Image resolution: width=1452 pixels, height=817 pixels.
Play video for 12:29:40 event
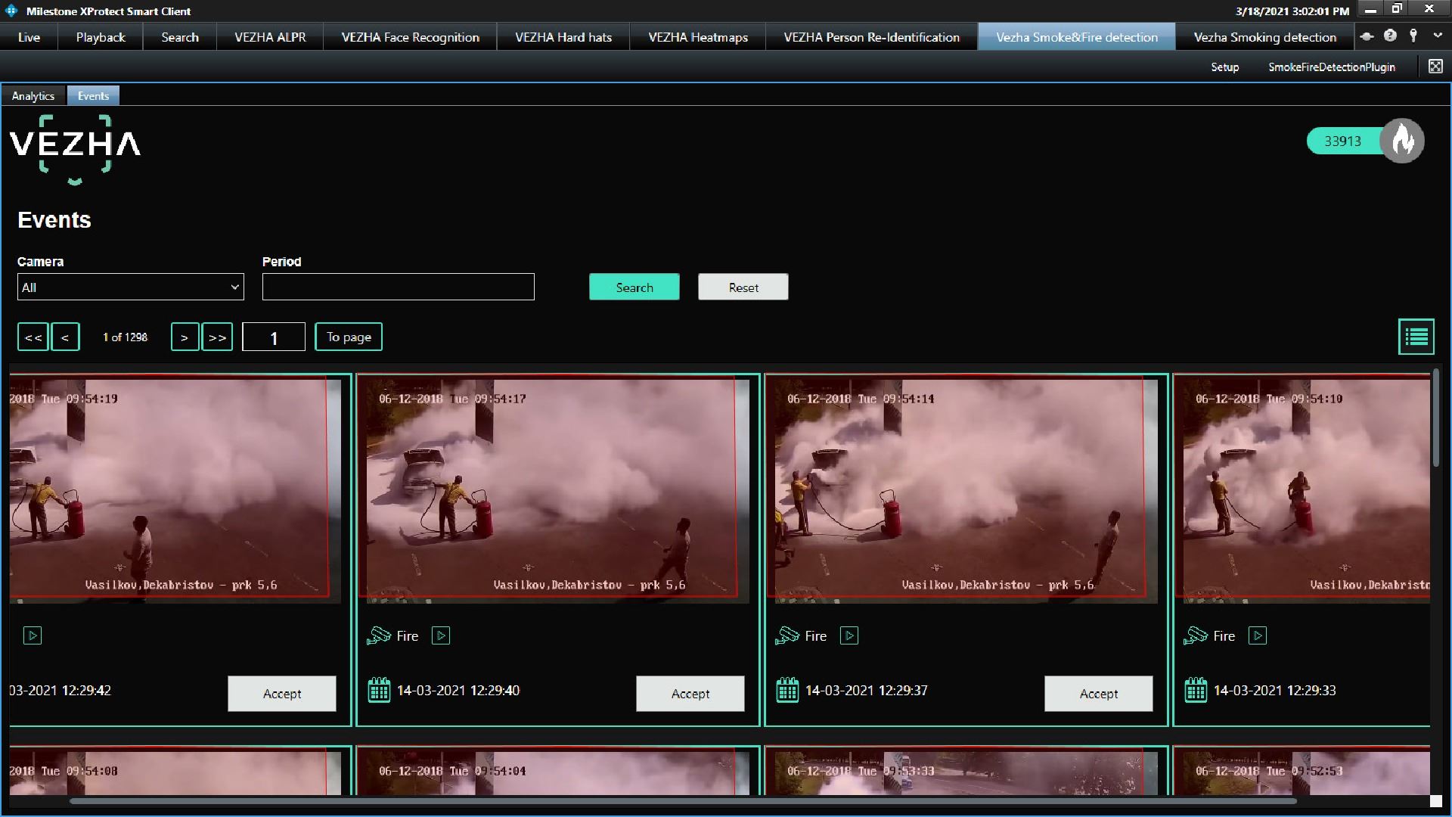point(441,635)
